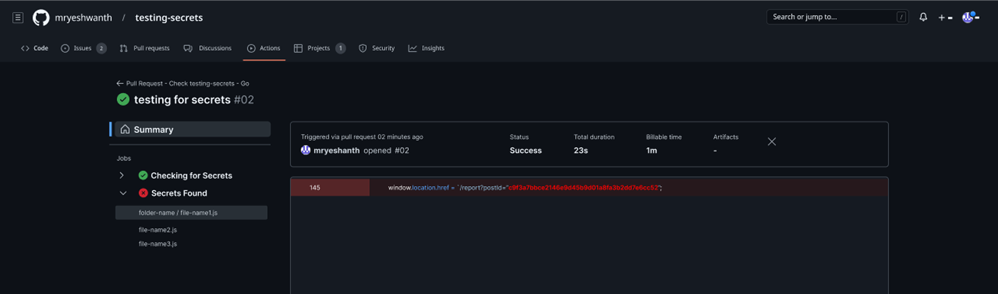This screenshot has width=998, height=294.
Task: Click the Projects count badge 1
Action: [340, 48]
